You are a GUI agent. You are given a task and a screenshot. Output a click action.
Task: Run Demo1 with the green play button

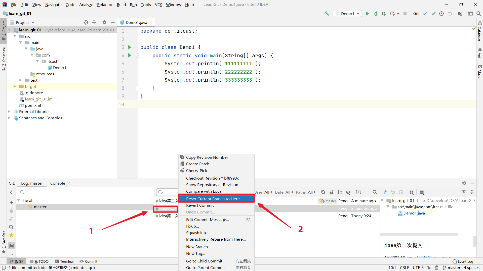tap(368, 14)
